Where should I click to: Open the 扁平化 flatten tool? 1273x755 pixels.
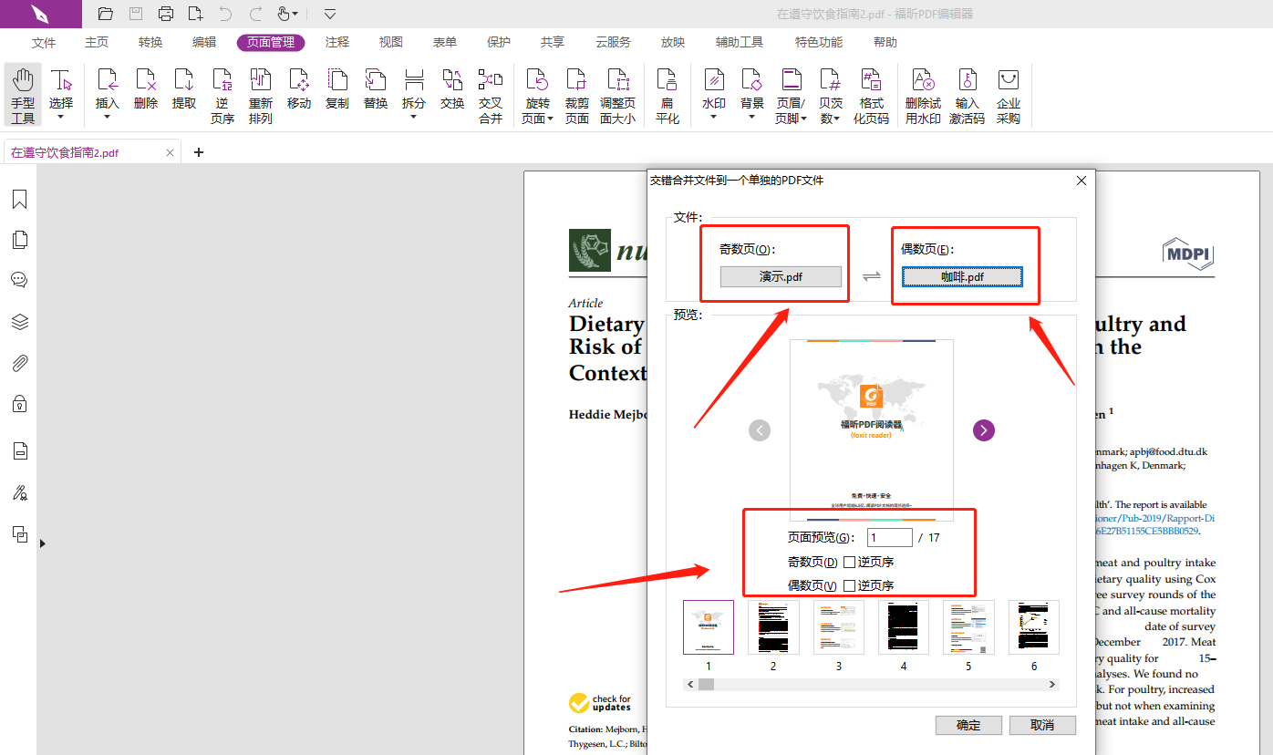pos(668,95)
